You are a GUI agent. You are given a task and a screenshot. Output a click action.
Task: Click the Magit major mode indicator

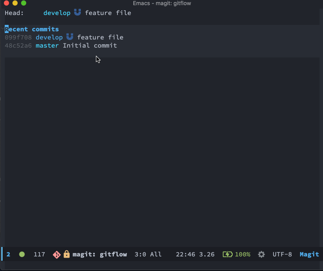coord(309,254)
